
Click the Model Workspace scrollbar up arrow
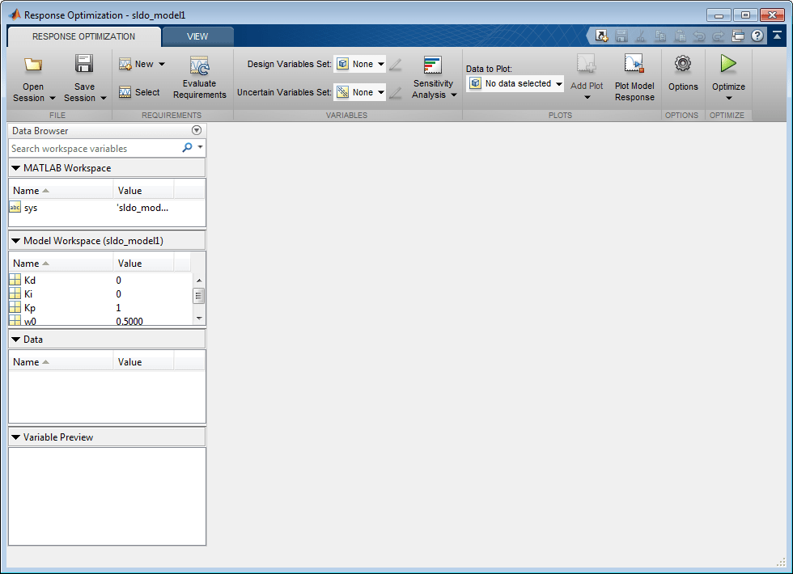(199, 281)
